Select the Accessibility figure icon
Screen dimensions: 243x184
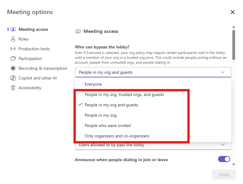click(13, 88)
